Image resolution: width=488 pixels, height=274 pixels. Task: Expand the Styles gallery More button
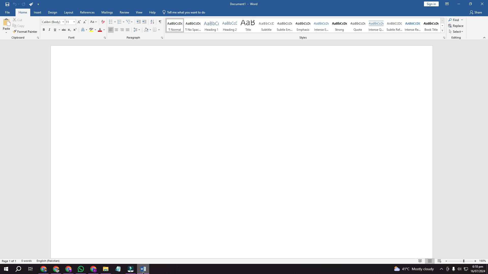pos(442,30)
